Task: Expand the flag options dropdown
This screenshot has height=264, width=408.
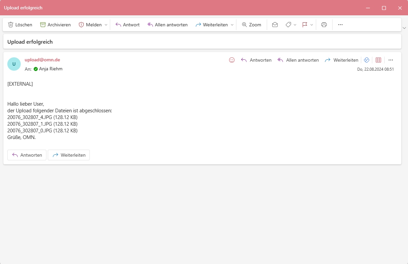Action: click(312, 24)
